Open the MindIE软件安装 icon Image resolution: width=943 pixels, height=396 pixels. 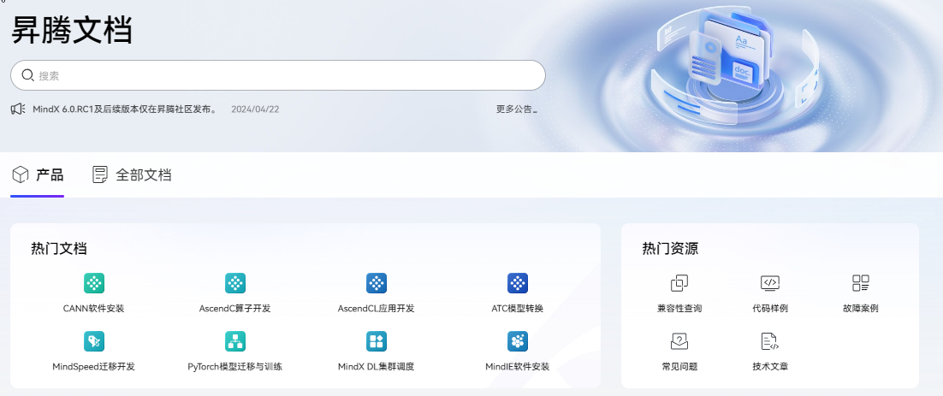coord(518,341)
